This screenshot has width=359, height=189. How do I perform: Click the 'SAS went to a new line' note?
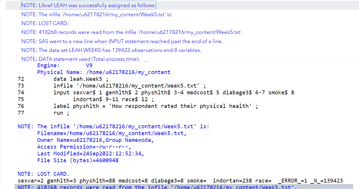coord(122,41)
